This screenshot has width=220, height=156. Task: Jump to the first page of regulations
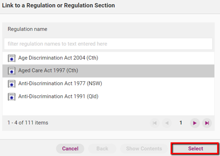(x=155, y=123)
